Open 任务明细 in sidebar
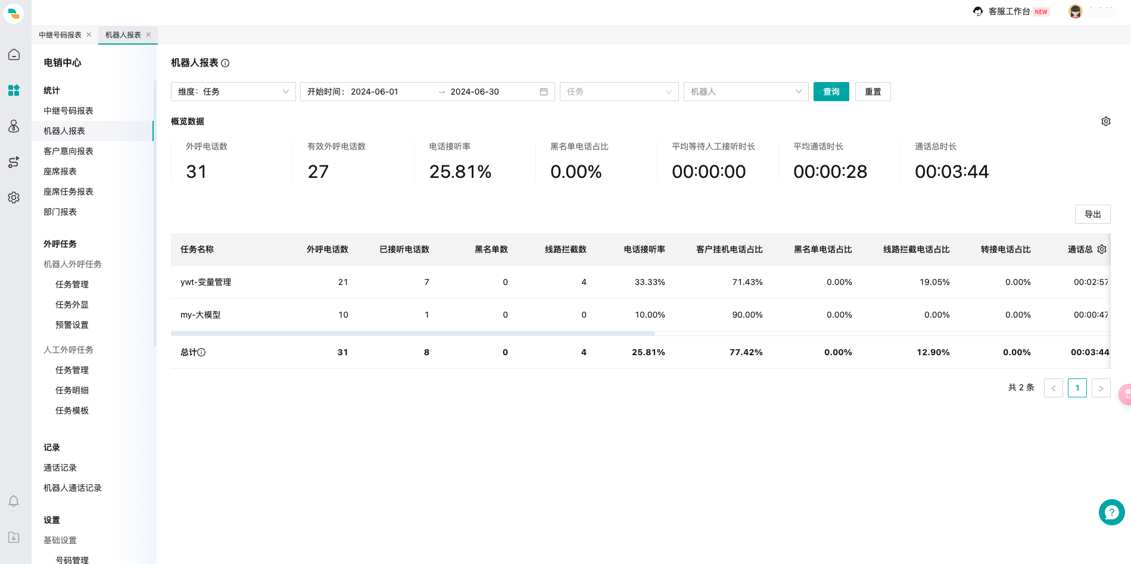This screenshot has height=564, width=1131. [72, 390]
